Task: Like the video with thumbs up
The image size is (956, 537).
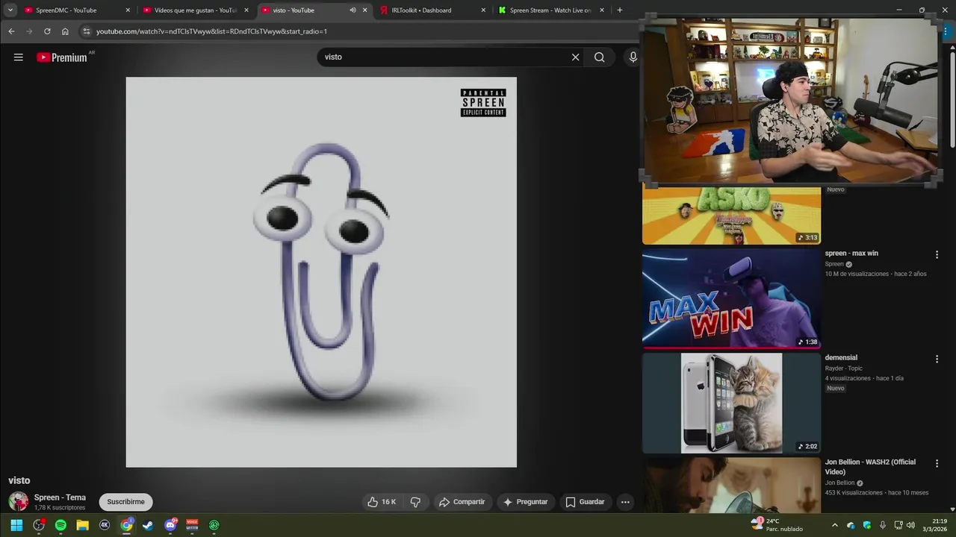Action: tap(382, 502)
